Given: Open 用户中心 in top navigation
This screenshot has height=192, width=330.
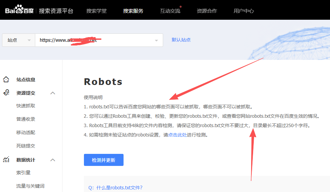Looking at the screenshot, I should (x=244, y=11).
